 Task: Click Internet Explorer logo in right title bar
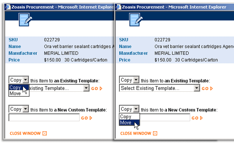[119, 7]
